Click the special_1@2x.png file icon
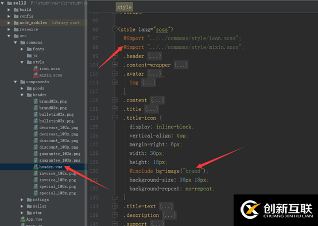The height and width of the screenshot is (226, 318). pos(36,186)
